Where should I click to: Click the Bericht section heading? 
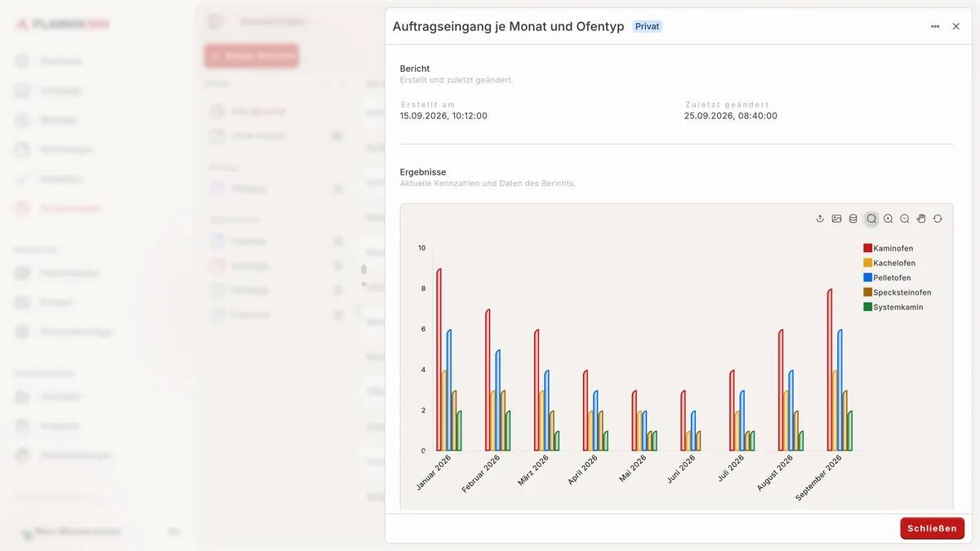click(415, 69)
